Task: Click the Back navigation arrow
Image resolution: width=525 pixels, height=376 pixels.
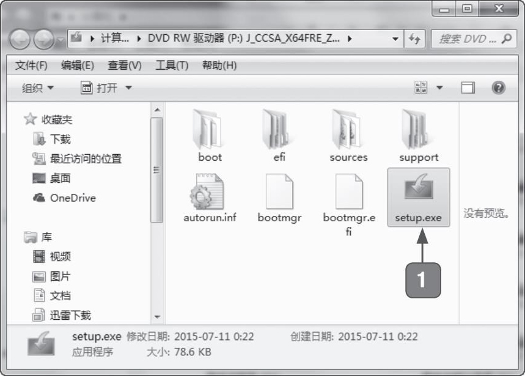Action: [x=20, y=39]
